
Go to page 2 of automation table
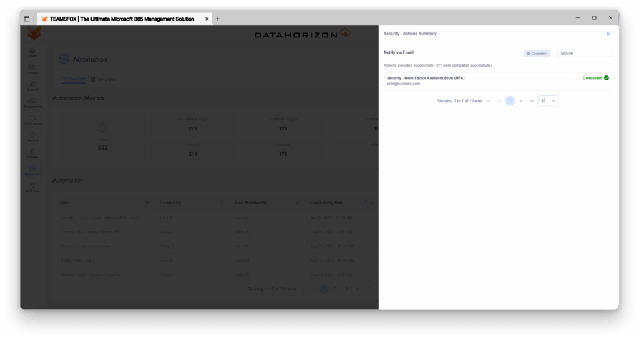click(335, 289)
